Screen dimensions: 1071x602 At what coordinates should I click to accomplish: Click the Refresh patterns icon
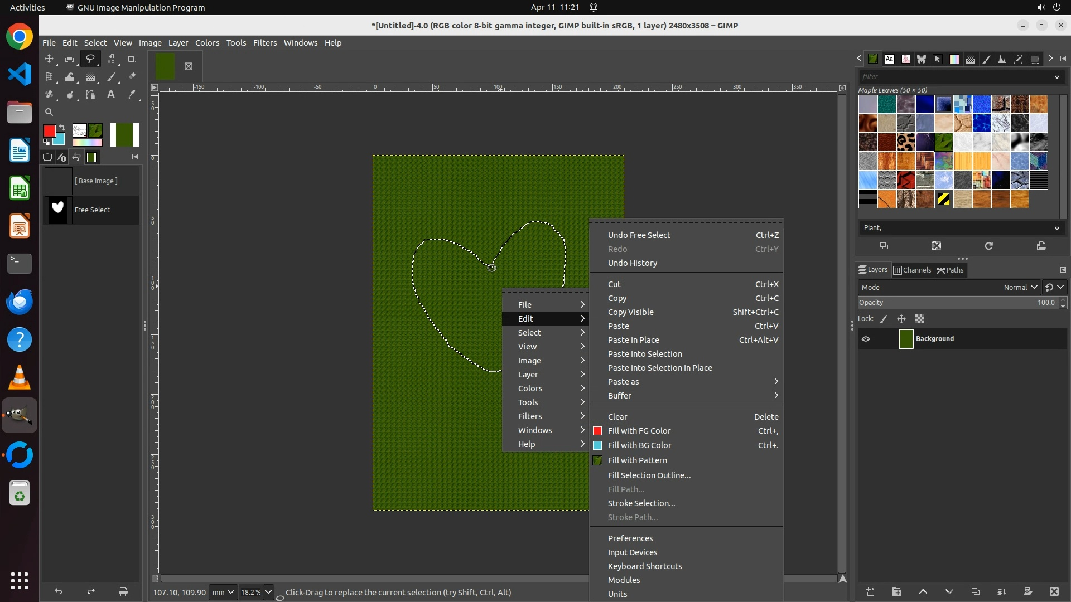tap(988, 246)
